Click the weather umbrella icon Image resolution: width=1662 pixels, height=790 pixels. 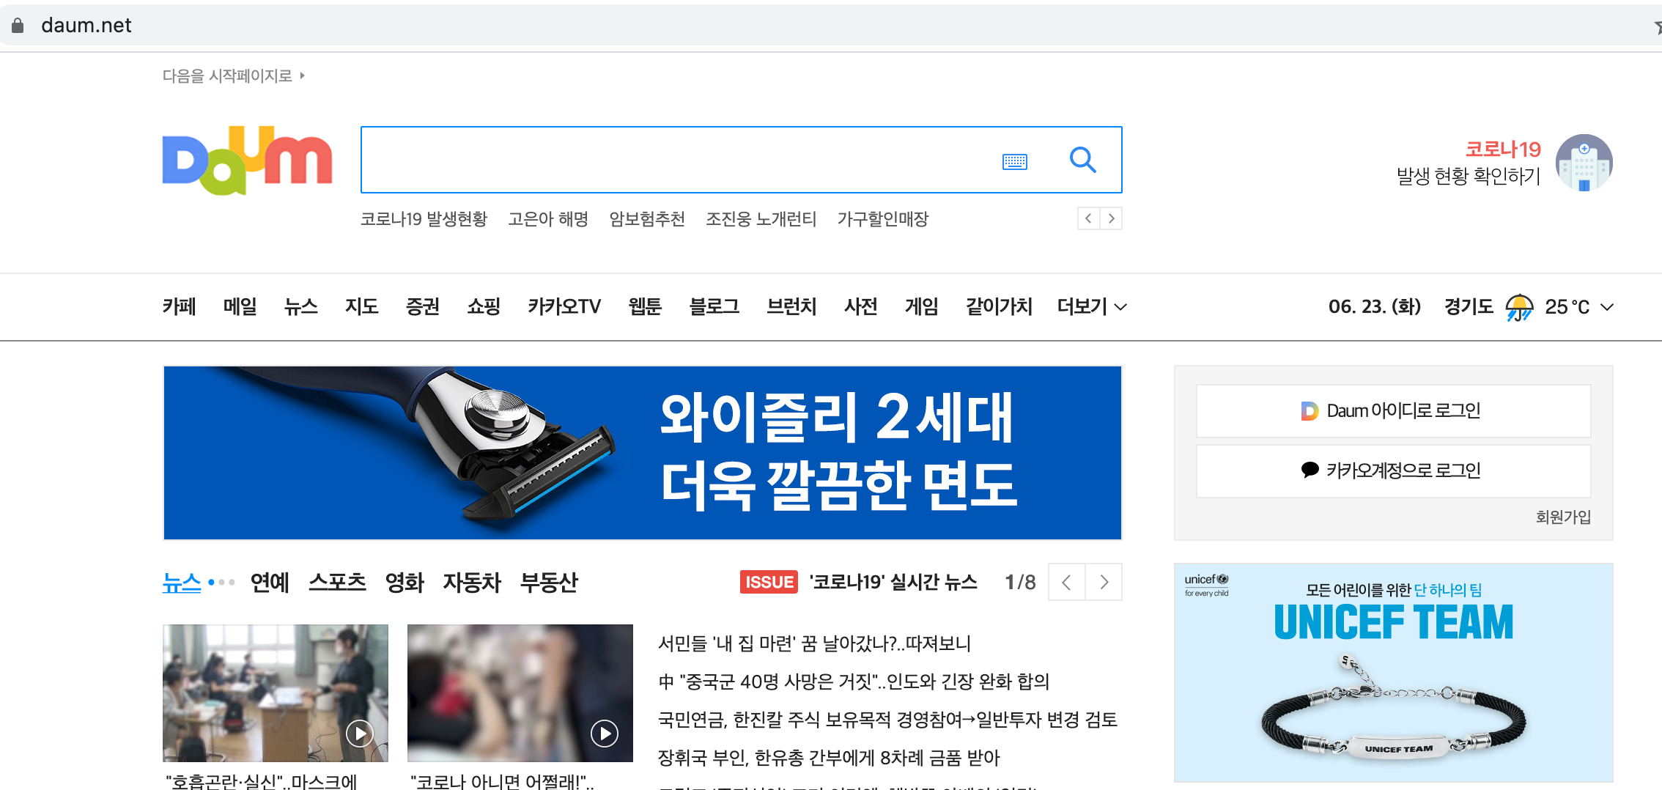point(1519,307)
